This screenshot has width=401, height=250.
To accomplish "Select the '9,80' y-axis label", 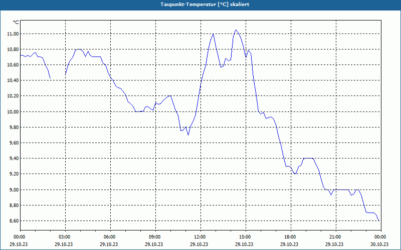I will coord(15,127).
